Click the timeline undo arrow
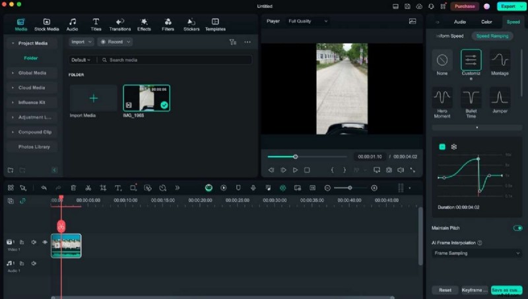The width and height of the screenshot is (528, 299). 44,188
